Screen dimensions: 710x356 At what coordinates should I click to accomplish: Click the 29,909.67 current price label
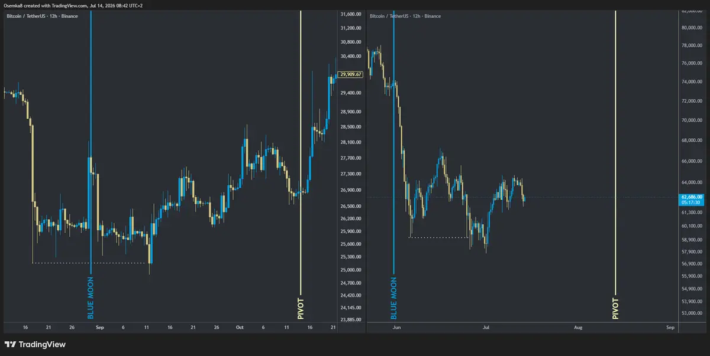(x=350, y=74)
